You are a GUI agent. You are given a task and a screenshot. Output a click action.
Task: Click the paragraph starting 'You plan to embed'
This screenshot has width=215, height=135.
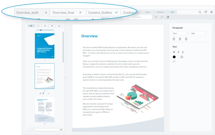116,52
